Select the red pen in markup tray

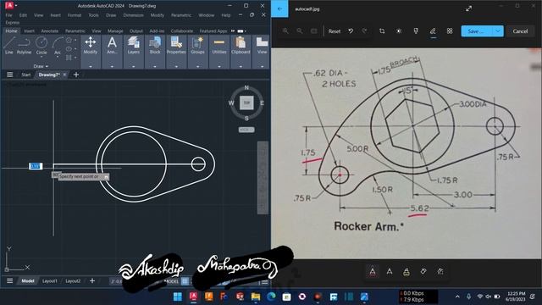pos(373,272)
